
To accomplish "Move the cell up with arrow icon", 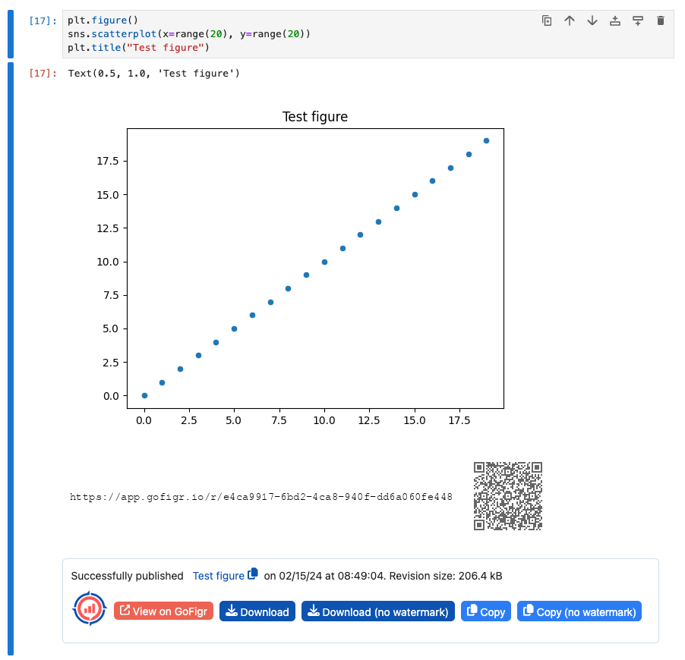I will pyautogui.click(x=570, y=21).
